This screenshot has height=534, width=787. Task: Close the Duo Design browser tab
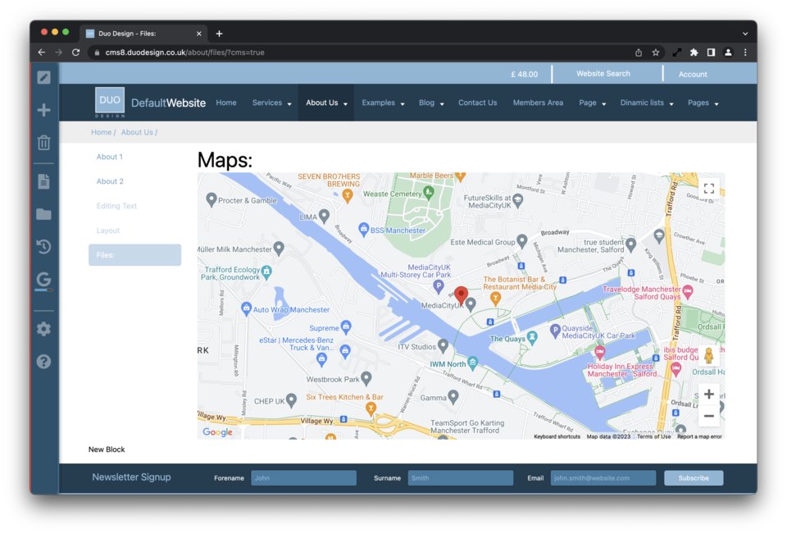(x=198, y=34)
